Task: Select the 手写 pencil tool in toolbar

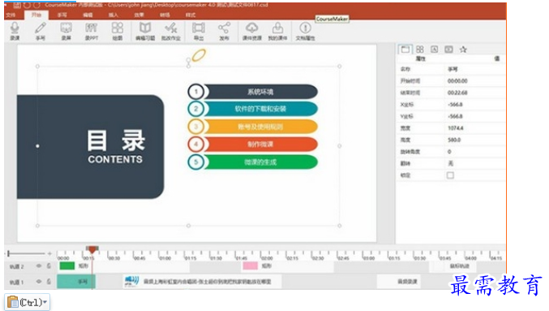Action: point(41,31)
